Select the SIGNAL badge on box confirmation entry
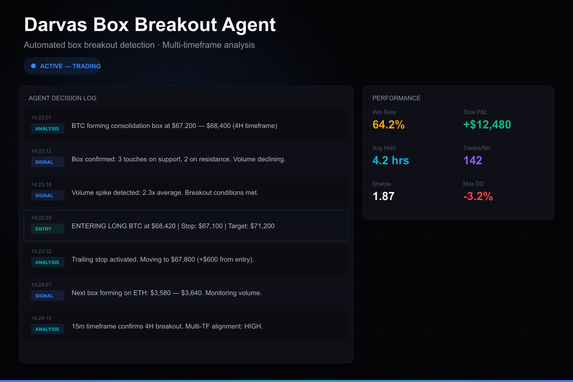Screen dimensions: 573x382 (x=47, y=162)
